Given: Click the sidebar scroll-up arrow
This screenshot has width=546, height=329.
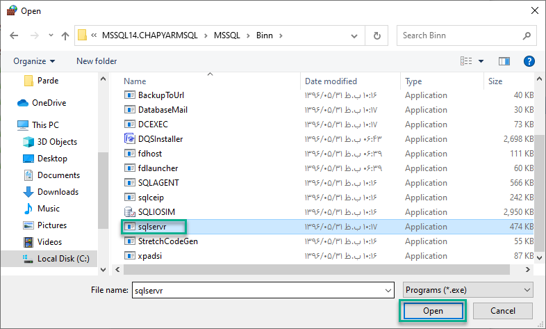Looking at the screenshot, I should click(103, 79).
